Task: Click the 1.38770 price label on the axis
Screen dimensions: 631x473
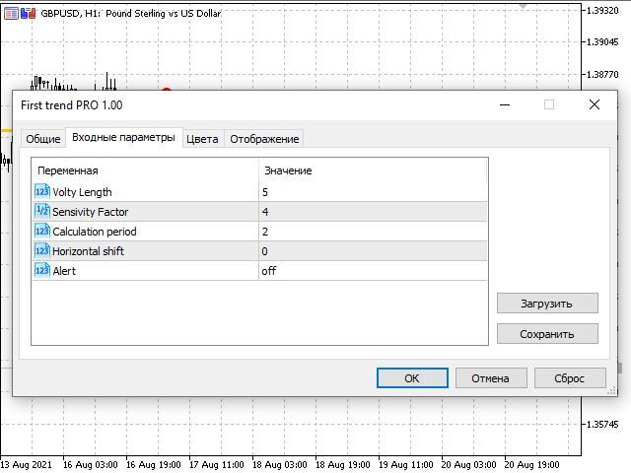Action: point(602,75)
